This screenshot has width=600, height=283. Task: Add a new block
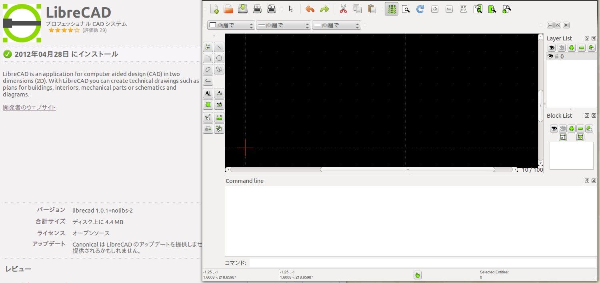[x=572, y=129]
